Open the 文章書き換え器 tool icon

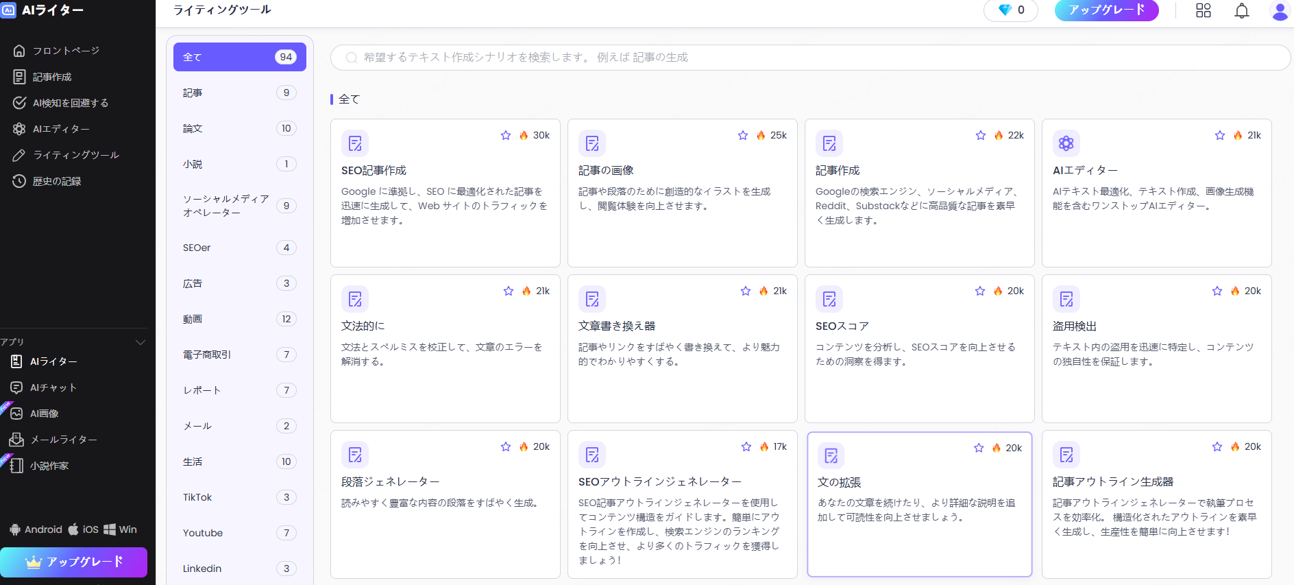click(x=592, y=299)
